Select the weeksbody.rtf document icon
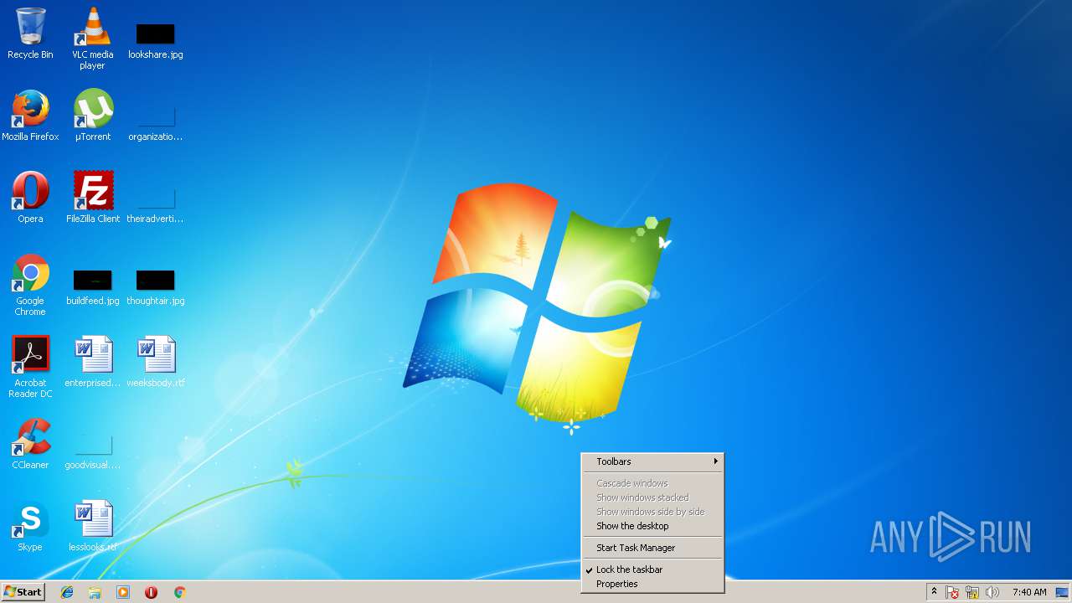Viewport: 1072px width, 603px height. [x=156, y=362]
